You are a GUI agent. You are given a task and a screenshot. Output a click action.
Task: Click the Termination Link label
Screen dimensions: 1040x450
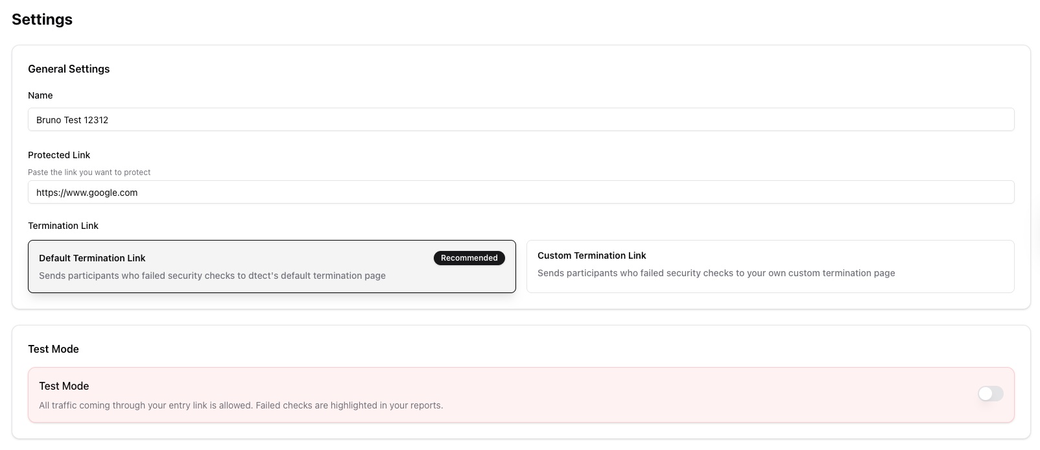63,226
